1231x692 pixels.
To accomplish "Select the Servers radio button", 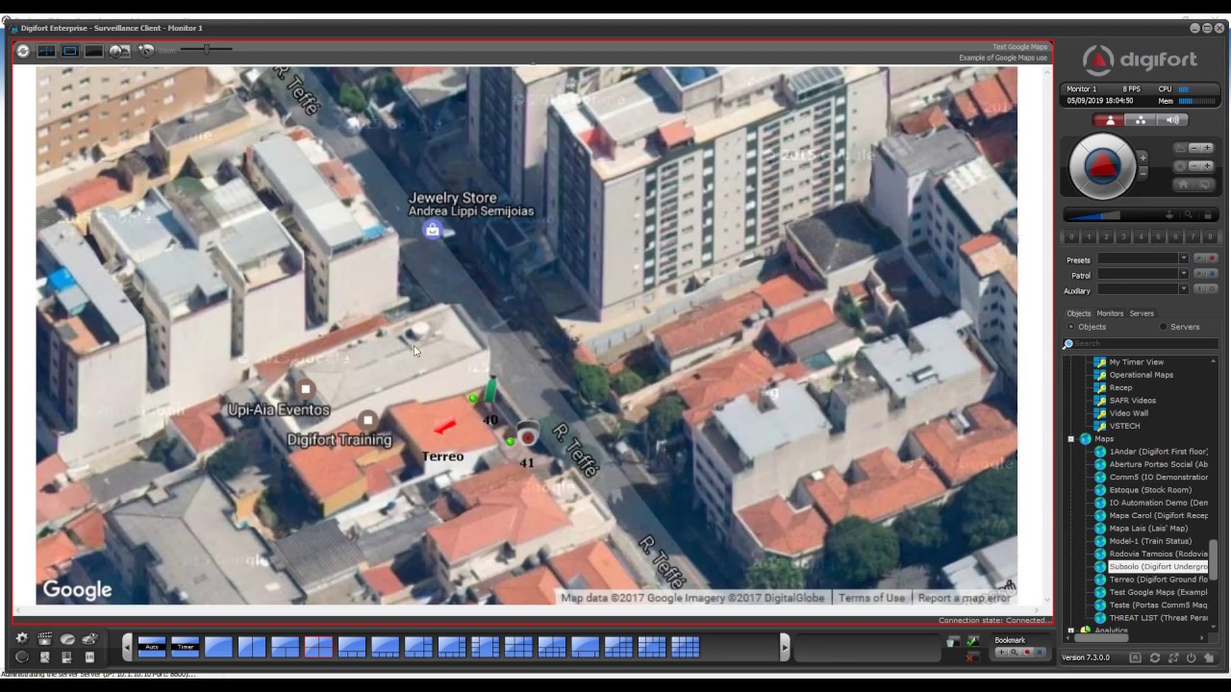I will (x=1164, y=327).
